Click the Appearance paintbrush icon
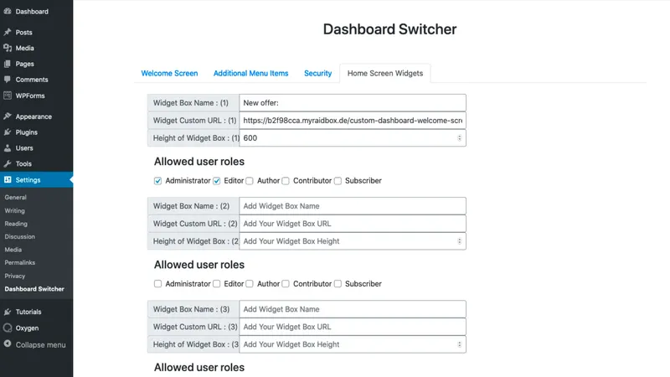 [8, 116]
